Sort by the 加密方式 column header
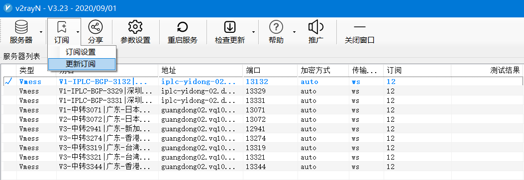Image resolution: width=524 pixels, height=180 pixels. pos(322,70)
